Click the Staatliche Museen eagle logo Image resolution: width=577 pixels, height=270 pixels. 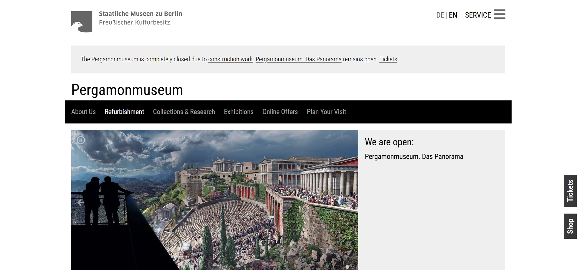81,22
